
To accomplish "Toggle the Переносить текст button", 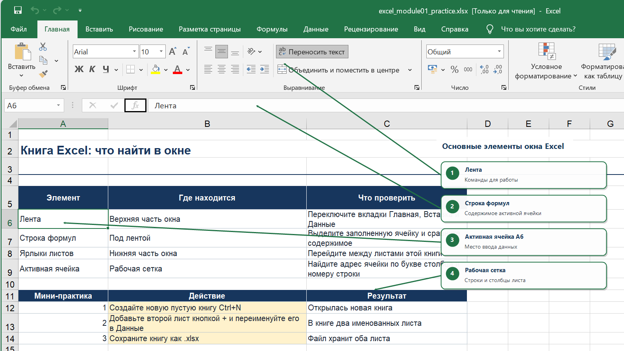I will 312,52.
